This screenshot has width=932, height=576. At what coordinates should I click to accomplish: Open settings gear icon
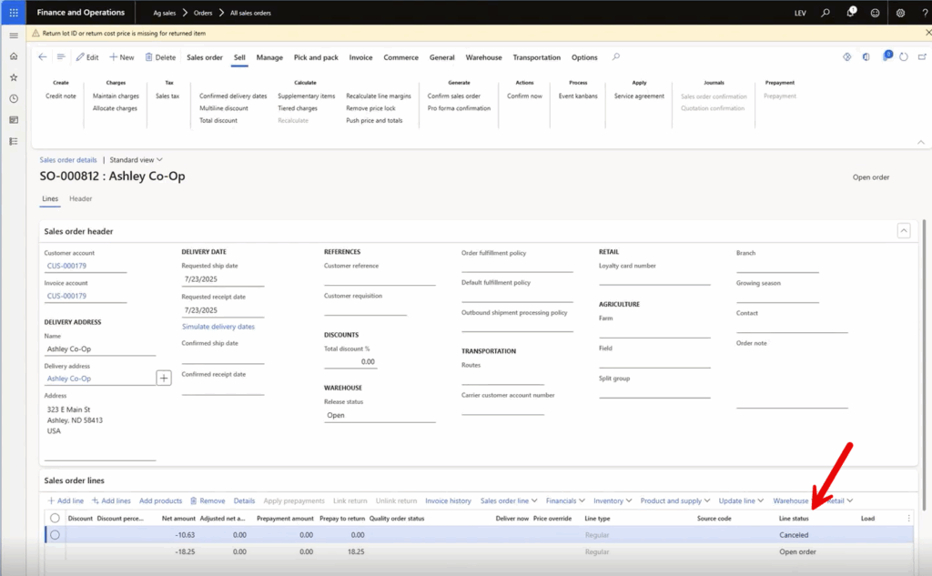coord(900,13)
